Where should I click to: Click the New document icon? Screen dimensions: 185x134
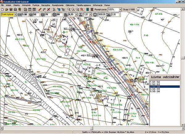click(x=2, y=10)
